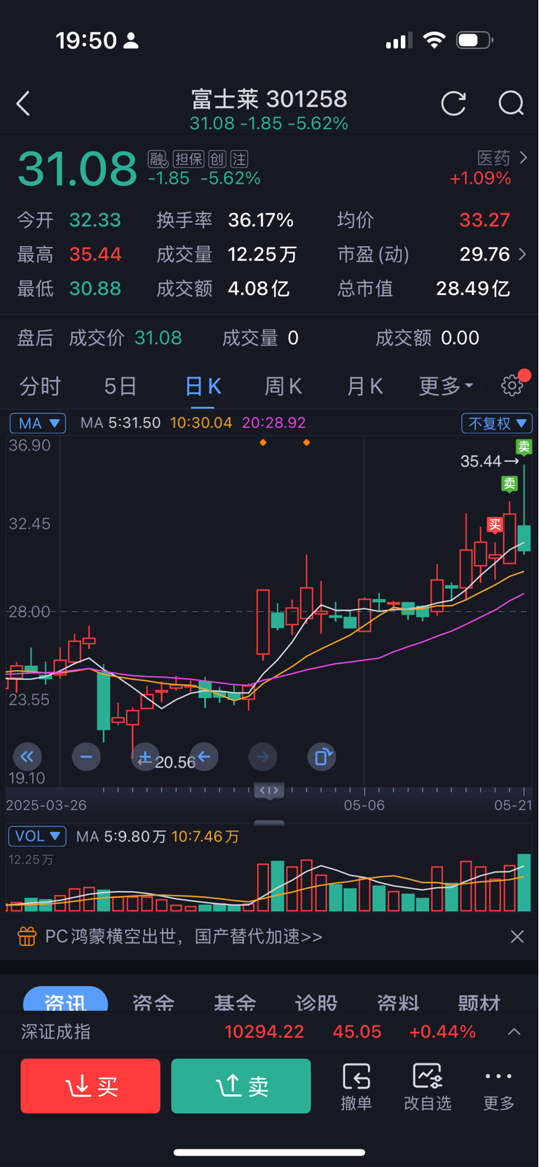Tap 均价 33.27 value

click(x=484, y=220)
